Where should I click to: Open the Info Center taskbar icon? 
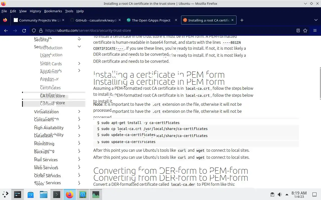pyautogui.click(x=83, y=194)
